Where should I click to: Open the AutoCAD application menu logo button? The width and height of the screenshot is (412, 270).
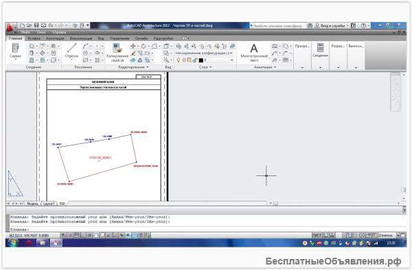[x=10, y=28]
